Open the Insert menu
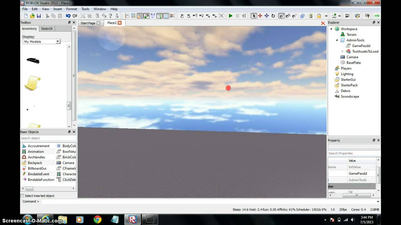 point(58,9)
